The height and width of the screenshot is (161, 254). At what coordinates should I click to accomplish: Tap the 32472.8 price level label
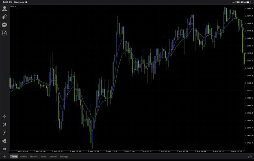[249, 113]
